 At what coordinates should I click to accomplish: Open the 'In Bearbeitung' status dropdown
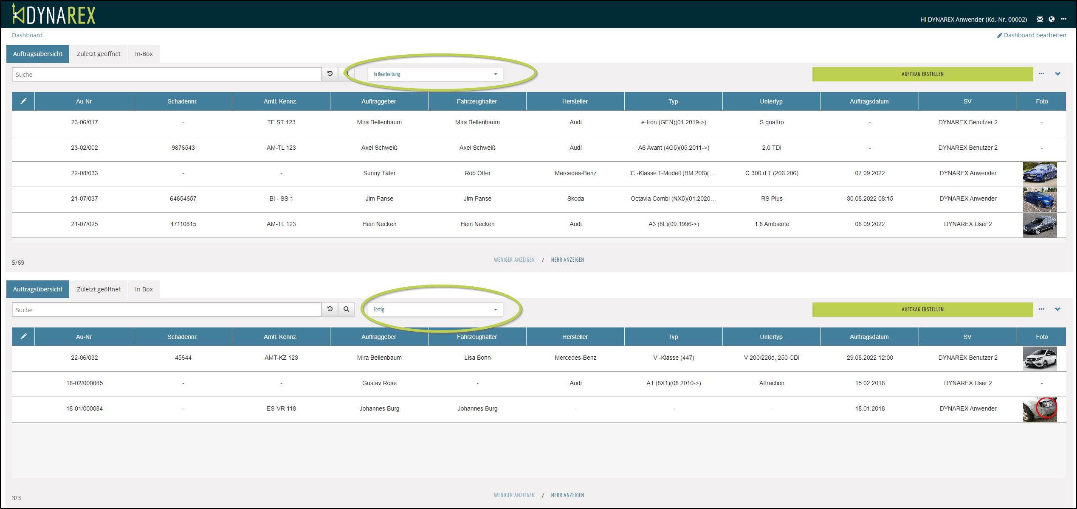click(x=435, y=74)
